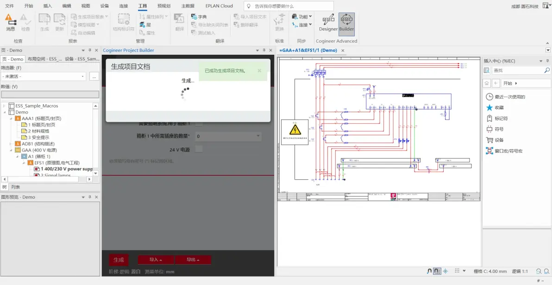Click the red 生成 button
Screen dimensions: 552x285
119,260
